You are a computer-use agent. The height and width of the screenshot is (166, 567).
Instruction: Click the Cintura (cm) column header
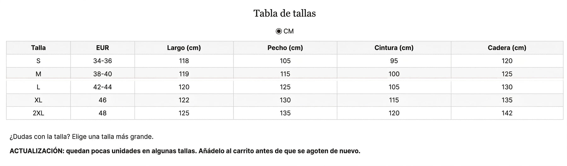click(394, 48)
